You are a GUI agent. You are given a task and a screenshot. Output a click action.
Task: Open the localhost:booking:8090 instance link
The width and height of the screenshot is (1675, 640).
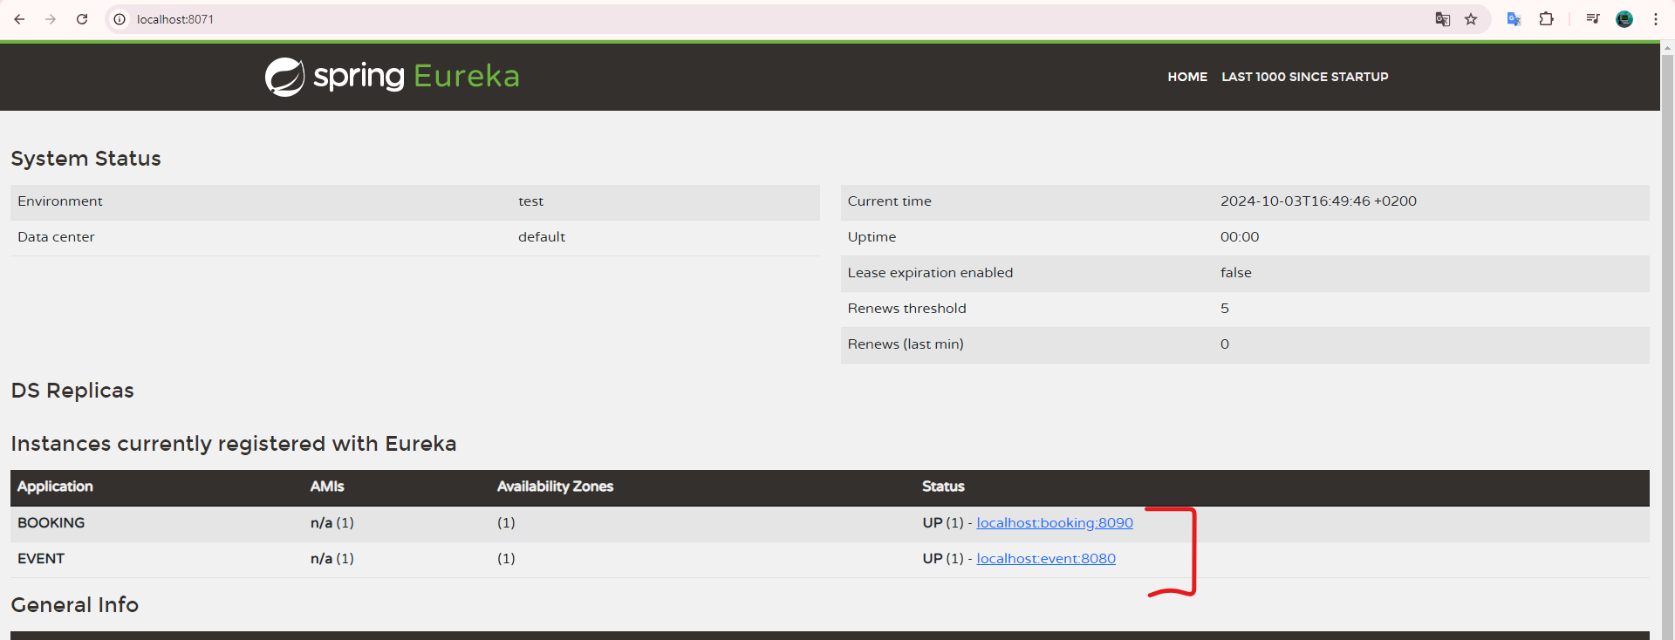(1055, 523)
